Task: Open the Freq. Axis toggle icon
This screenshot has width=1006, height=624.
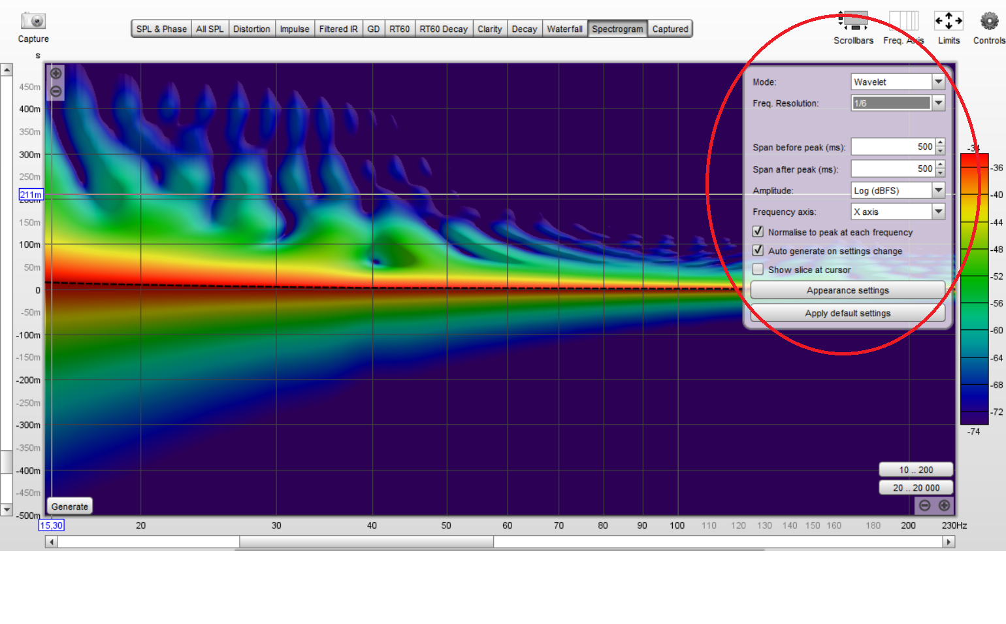Action: coord(904,21)
